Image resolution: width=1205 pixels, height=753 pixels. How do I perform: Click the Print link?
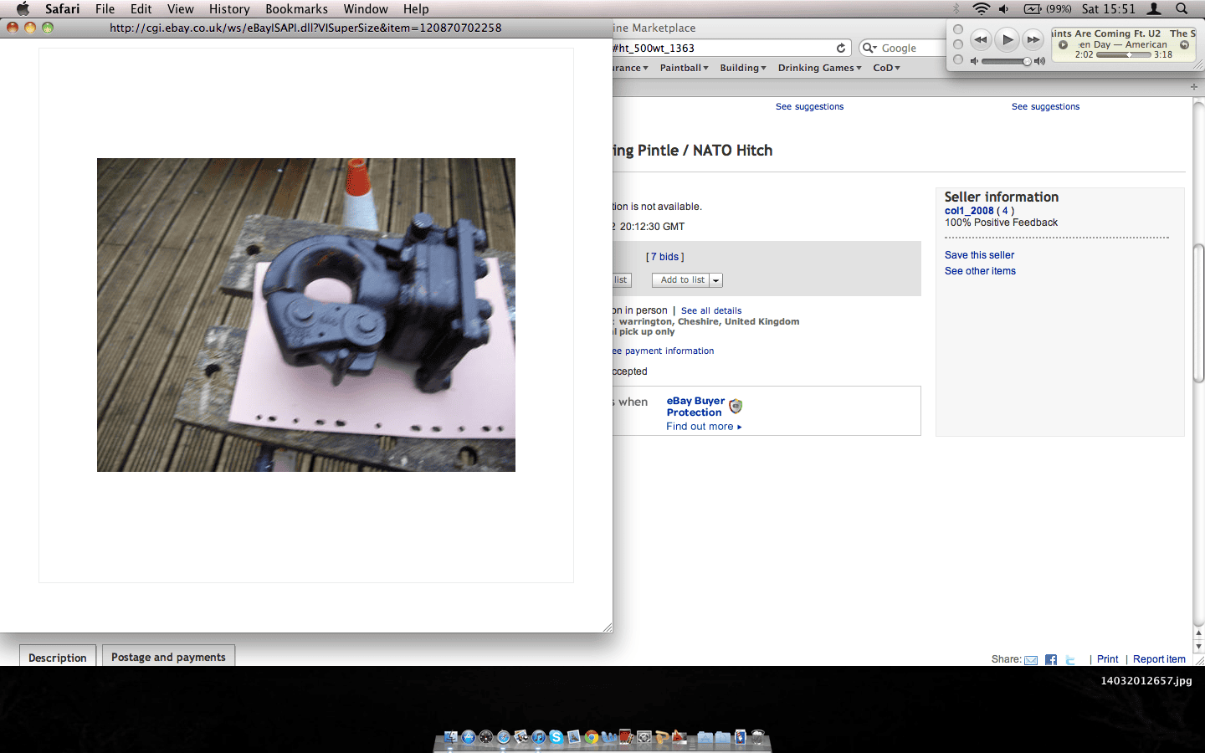point(1107,659)
